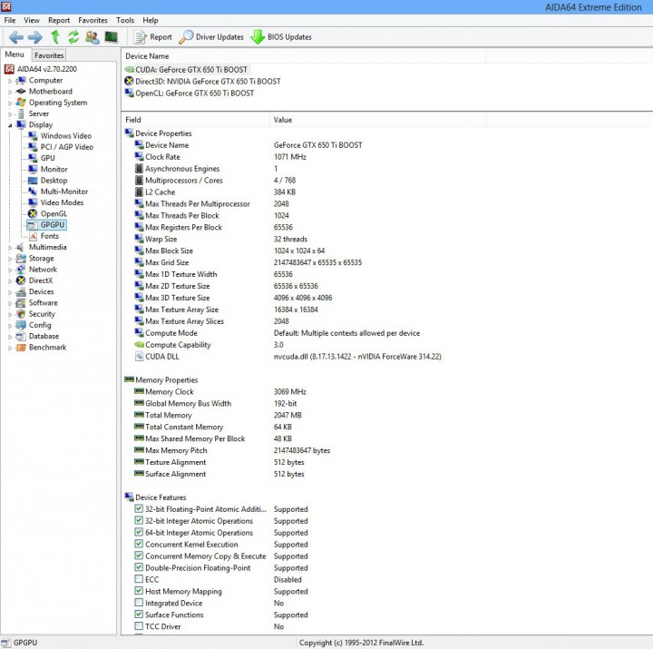Select CUDA: GeForce GTX 650 Ti BOOST device

coord(187,70)
